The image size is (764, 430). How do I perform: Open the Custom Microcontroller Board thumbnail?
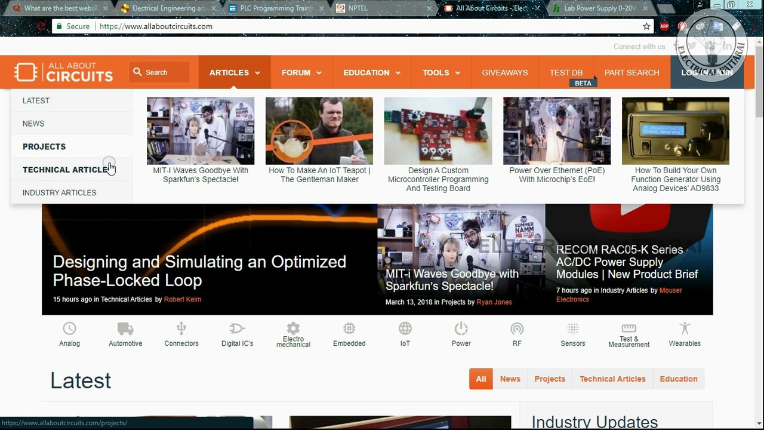(x=438, y=131)
